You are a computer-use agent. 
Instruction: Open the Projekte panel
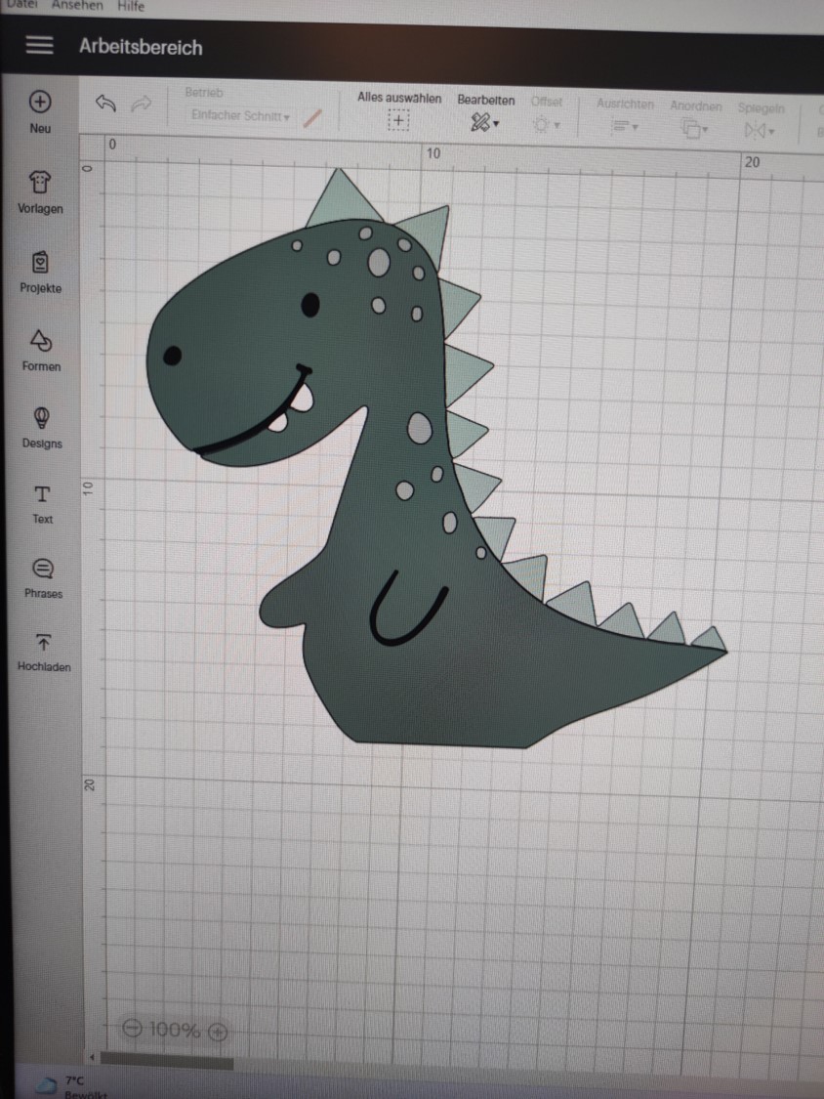(40, 263)
